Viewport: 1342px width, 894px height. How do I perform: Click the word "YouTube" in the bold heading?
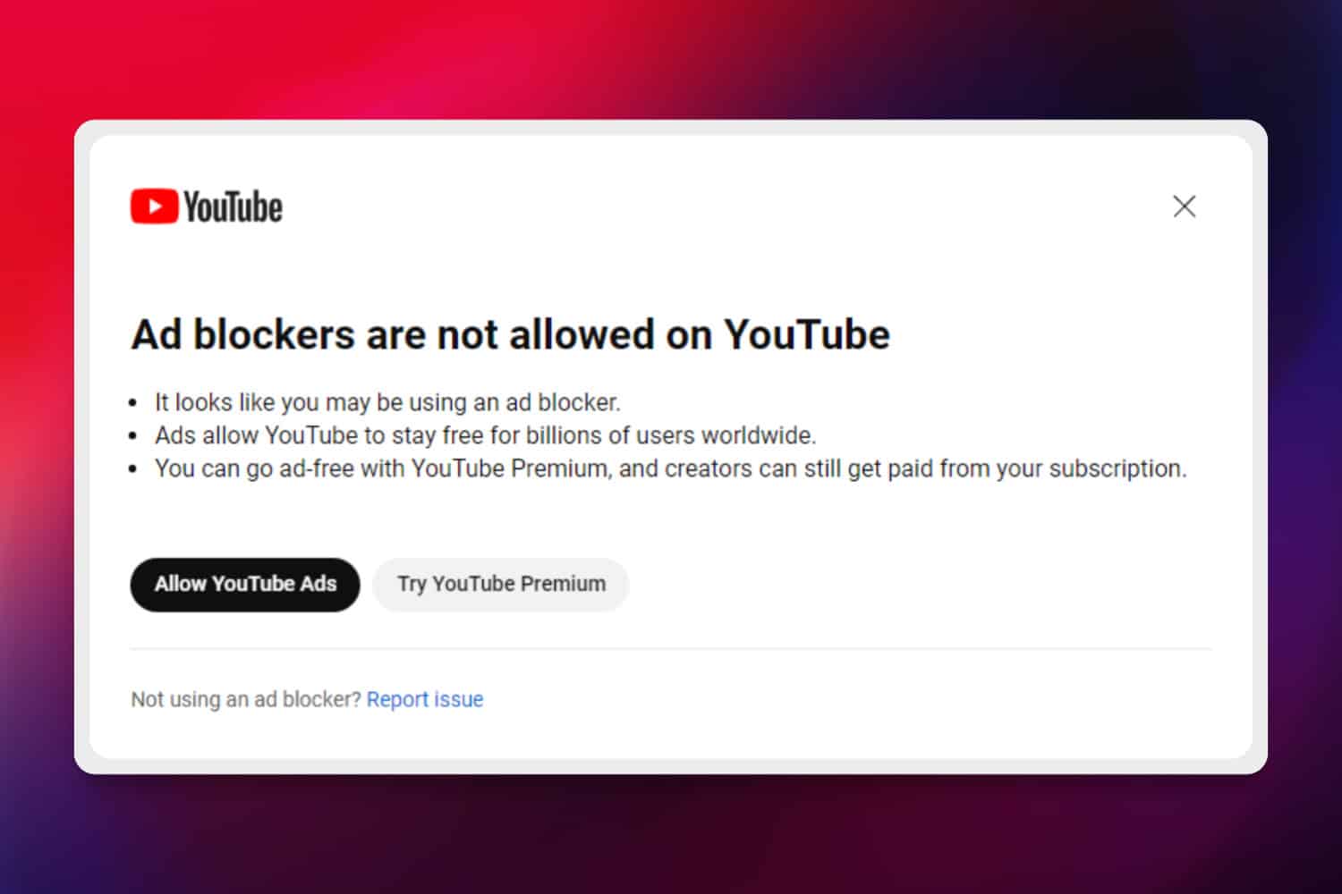807,335
